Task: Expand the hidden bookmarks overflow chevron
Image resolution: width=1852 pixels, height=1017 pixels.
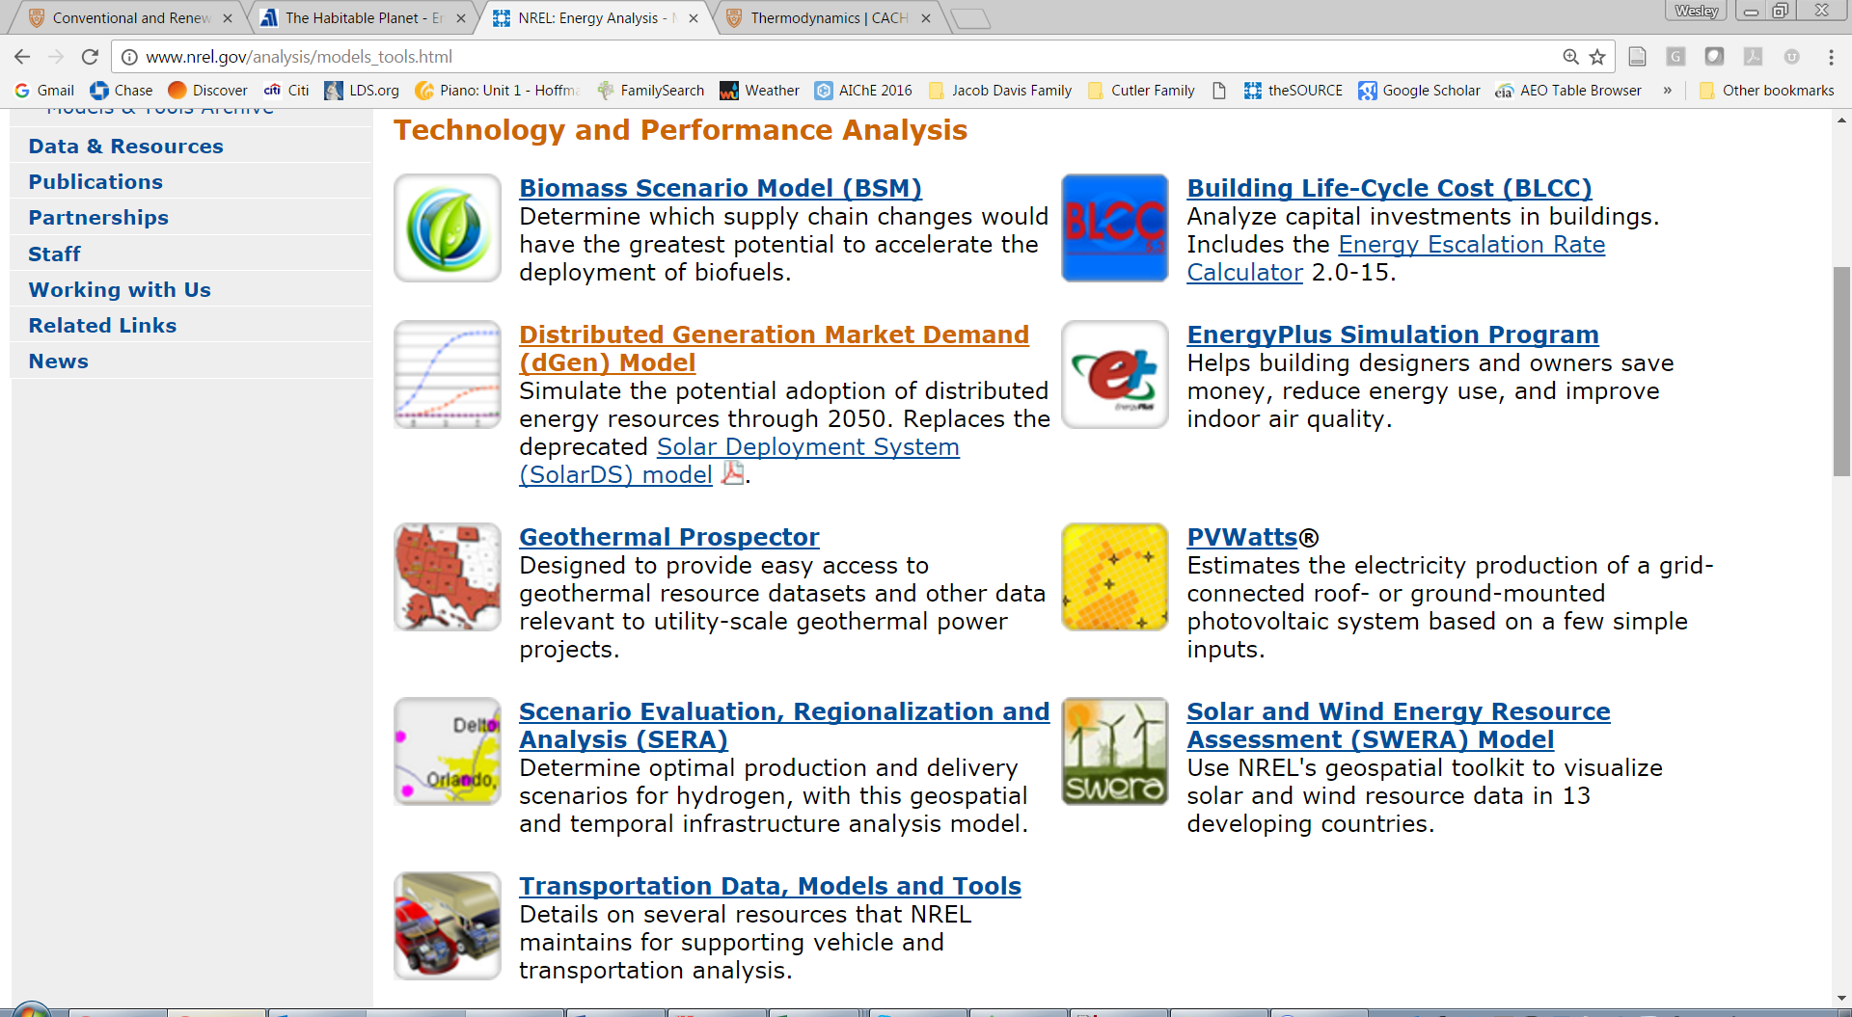Action: (x=1667, y=91)
